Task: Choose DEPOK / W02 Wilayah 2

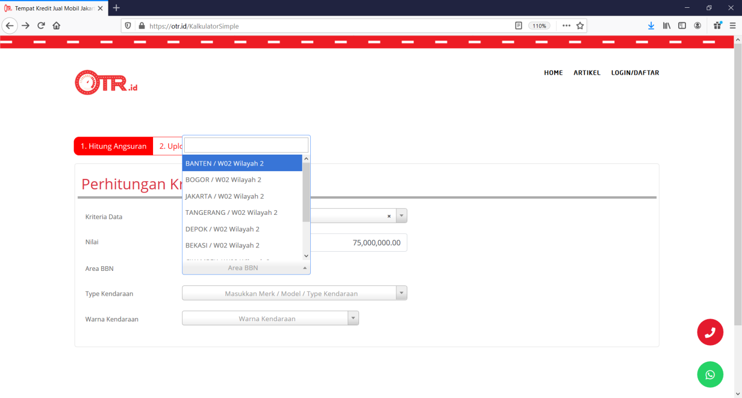Action: [x=242, y=229]
